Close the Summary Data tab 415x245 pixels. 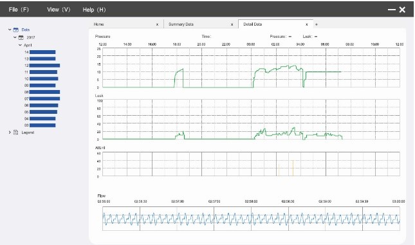click(232, 24)
